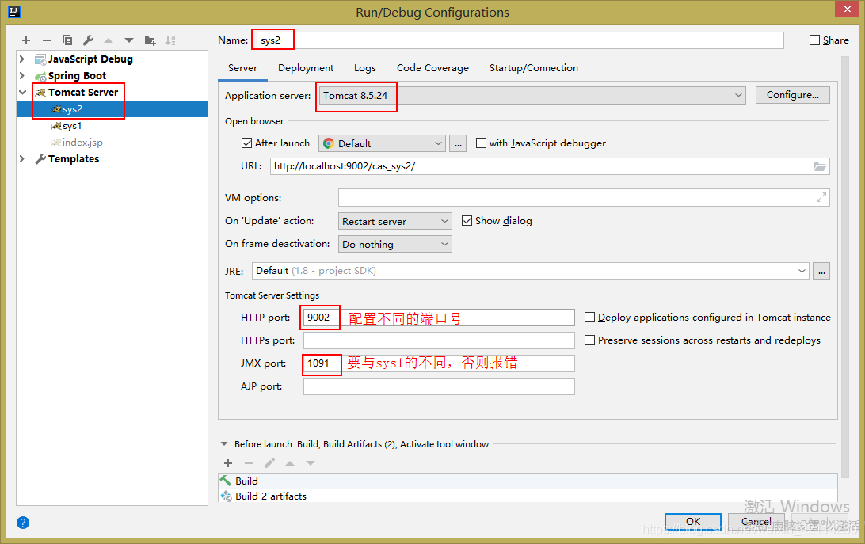Enable with JavaScript debugger
Image resolution: width=865 pixels, height=544 pixels.
[x=481, y=143]
